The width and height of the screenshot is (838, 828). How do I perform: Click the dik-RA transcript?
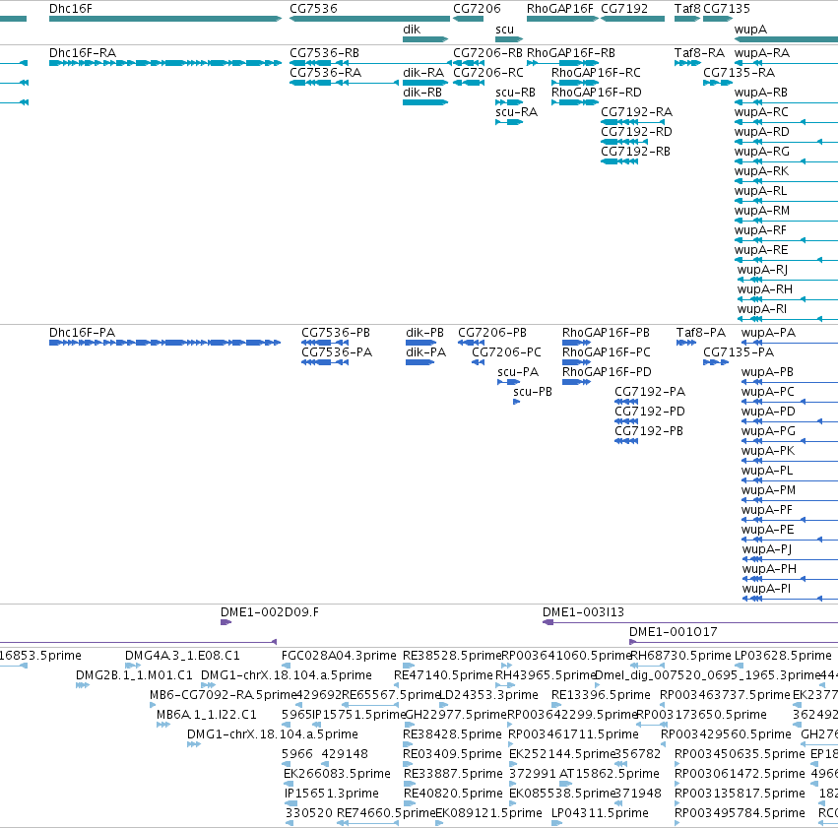425,83
